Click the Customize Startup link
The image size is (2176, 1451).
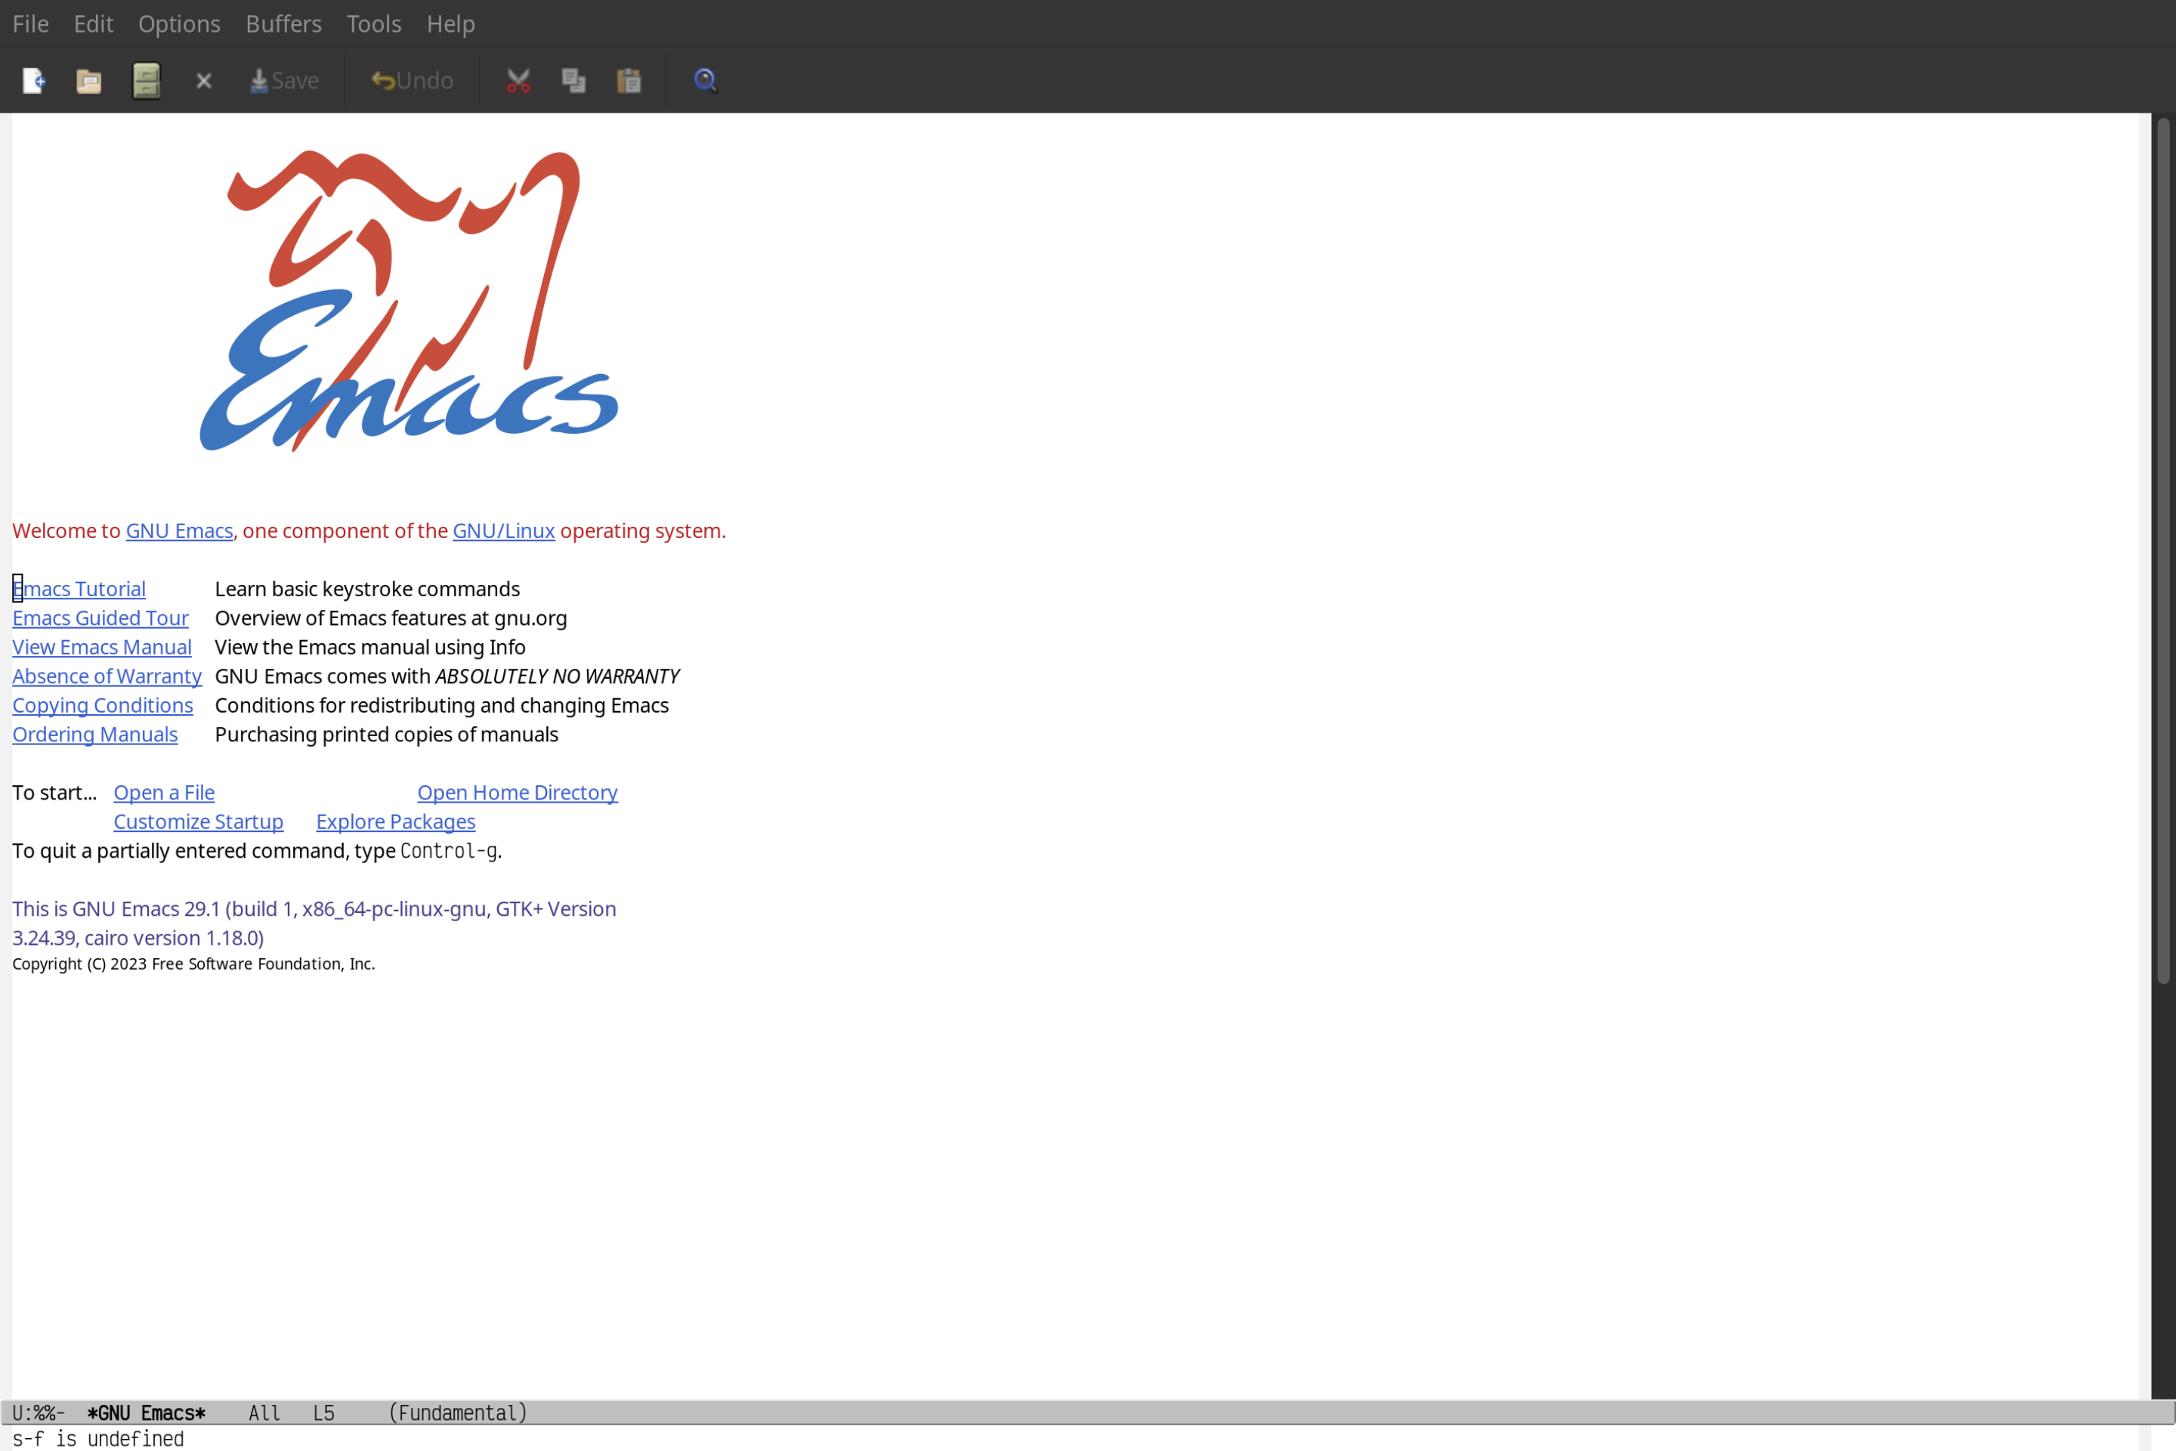(197, 821)
